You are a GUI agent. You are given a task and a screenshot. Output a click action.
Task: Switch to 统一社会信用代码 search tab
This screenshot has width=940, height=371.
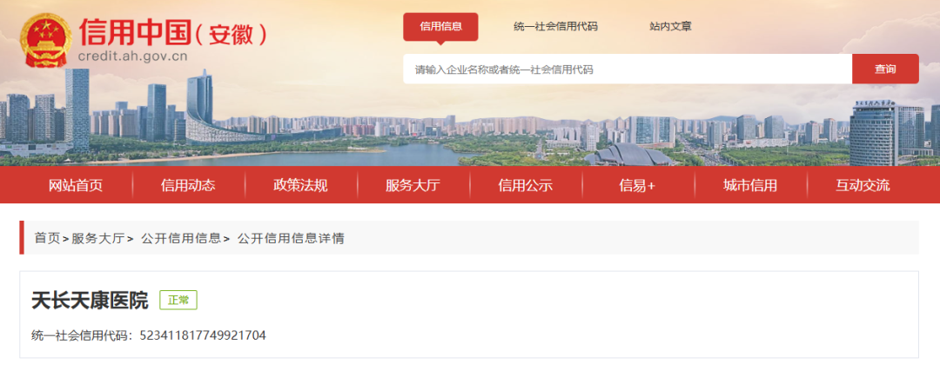click(555, 27)
